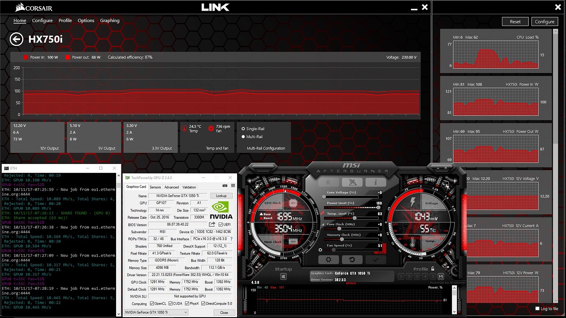566x318 pixels.
Task: Open Home tab in Corsair Link
Action: [20, 20]
